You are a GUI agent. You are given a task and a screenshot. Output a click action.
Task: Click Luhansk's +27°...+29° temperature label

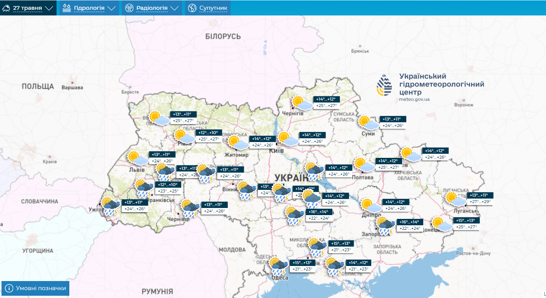point(480,202)
